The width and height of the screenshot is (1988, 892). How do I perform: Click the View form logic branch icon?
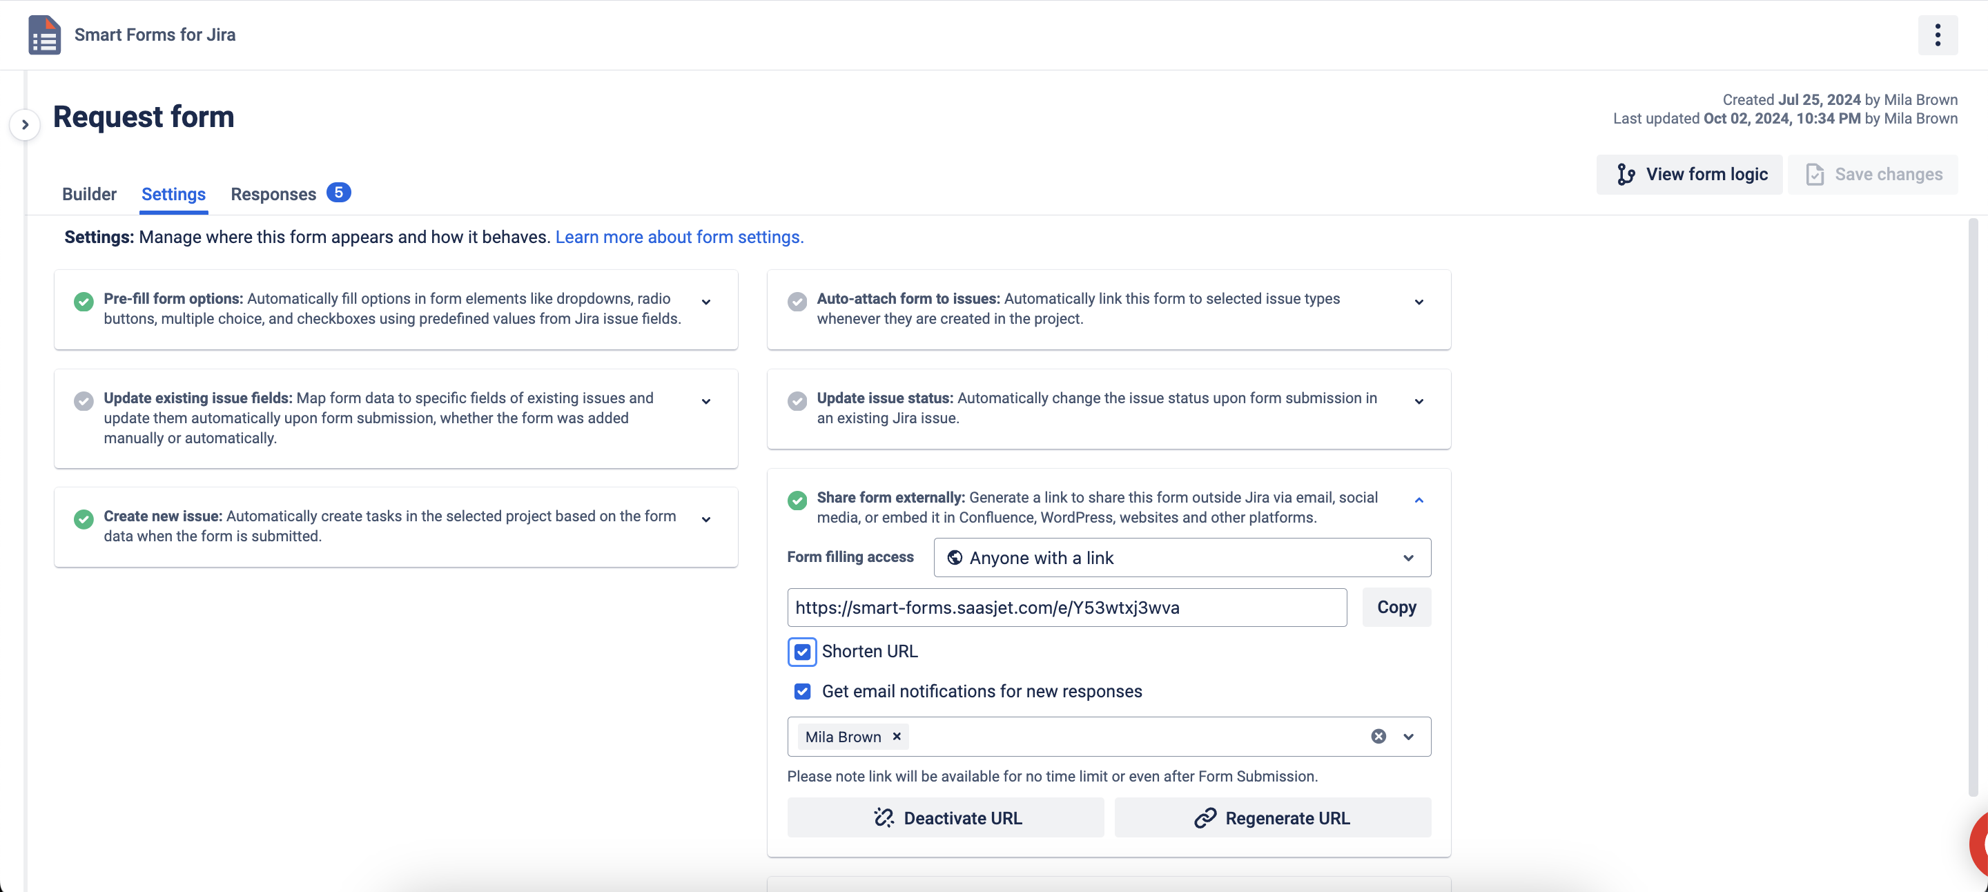point(1626,173)
